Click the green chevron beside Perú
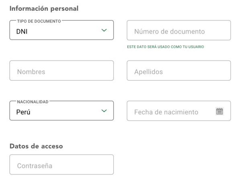This screenshot has height=183, width=241. point(104,111)
